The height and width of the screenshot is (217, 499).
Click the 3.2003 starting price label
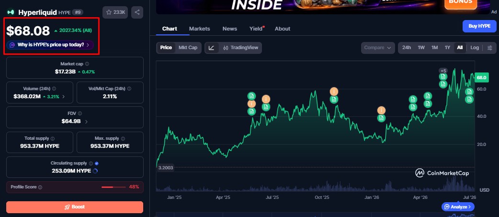166,167
